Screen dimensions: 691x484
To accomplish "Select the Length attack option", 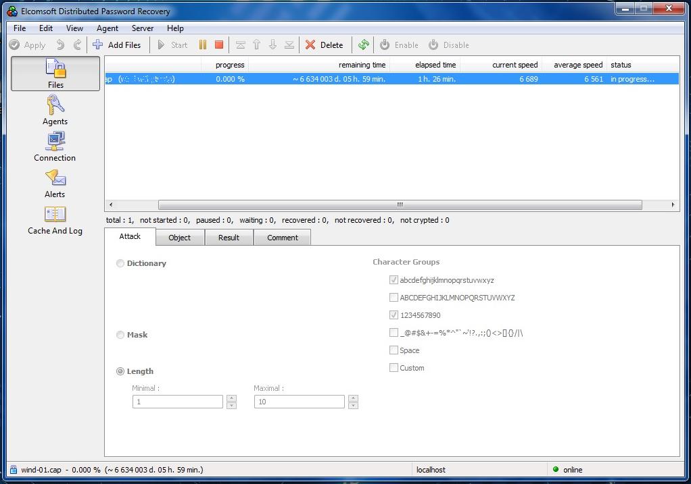I will pos(120,371).
